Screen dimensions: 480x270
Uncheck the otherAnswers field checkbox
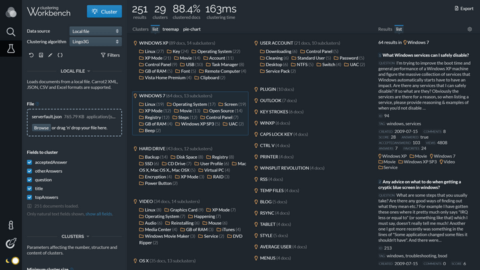[x=29, y=171]
